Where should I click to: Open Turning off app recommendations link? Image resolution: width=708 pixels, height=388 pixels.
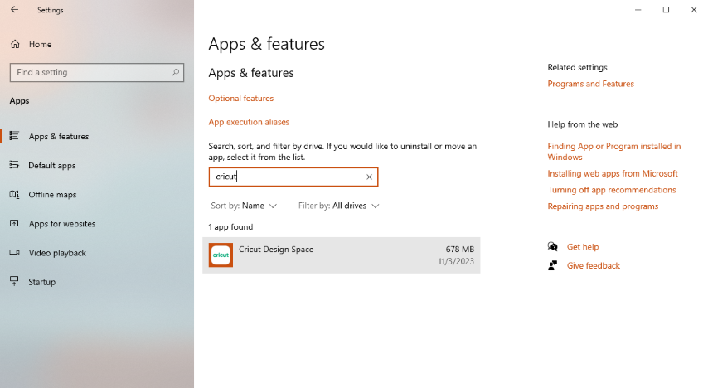coord(612,190)
